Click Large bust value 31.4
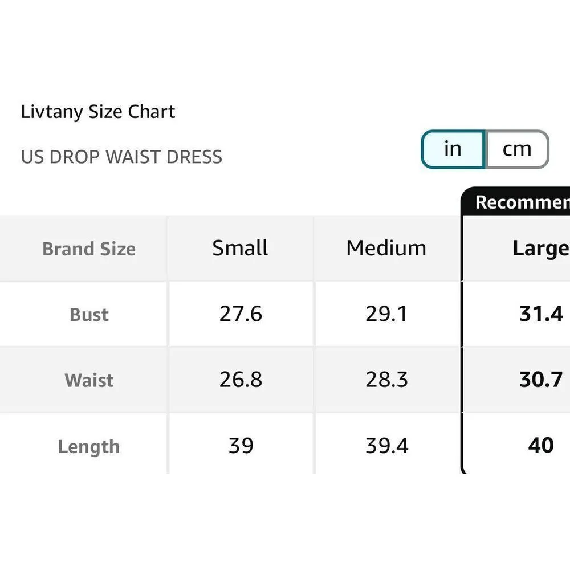570x570 pixels. [x=541, y=314]
